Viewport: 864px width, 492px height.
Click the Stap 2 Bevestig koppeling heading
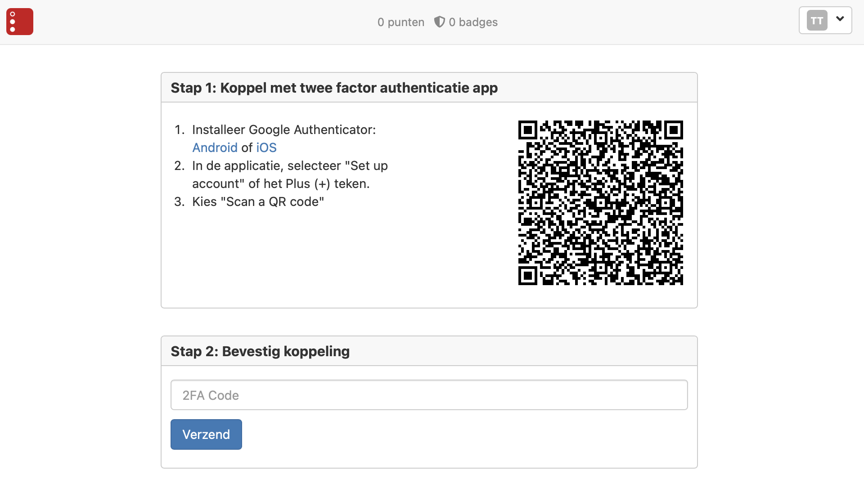260,351
